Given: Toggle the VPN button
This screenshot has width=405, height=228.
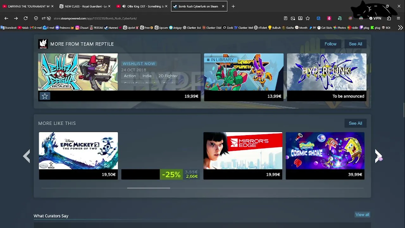Looking at the screenshot, I should 375,18.
